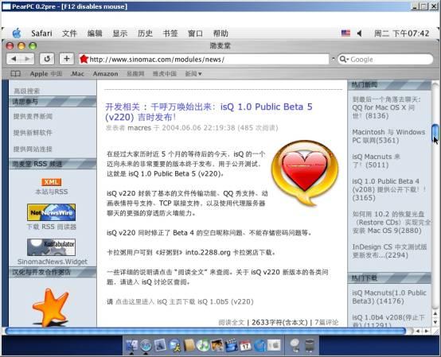Open Address Book from the Dock
441x357 pixels.
(189, 345)
